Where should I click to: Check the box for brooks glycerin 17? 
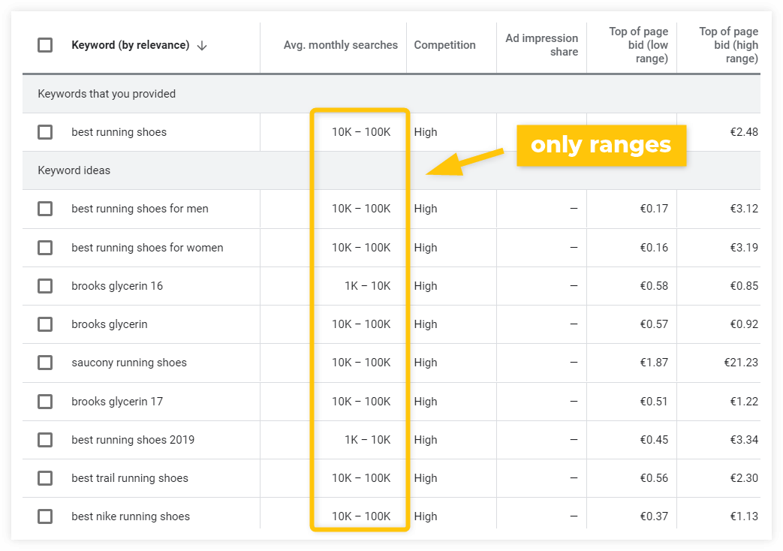pos(44,401)
